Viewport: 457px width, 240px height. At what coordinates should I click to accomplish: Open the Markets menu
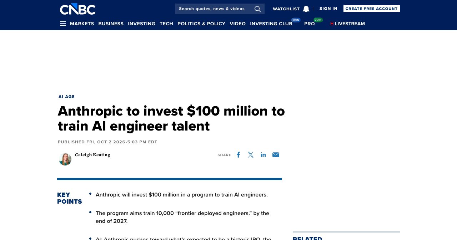pyautogui.click(x=82, y=24)
